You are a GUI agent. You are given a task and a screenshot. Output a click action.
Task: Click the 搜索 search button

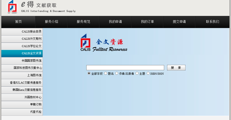176,67
